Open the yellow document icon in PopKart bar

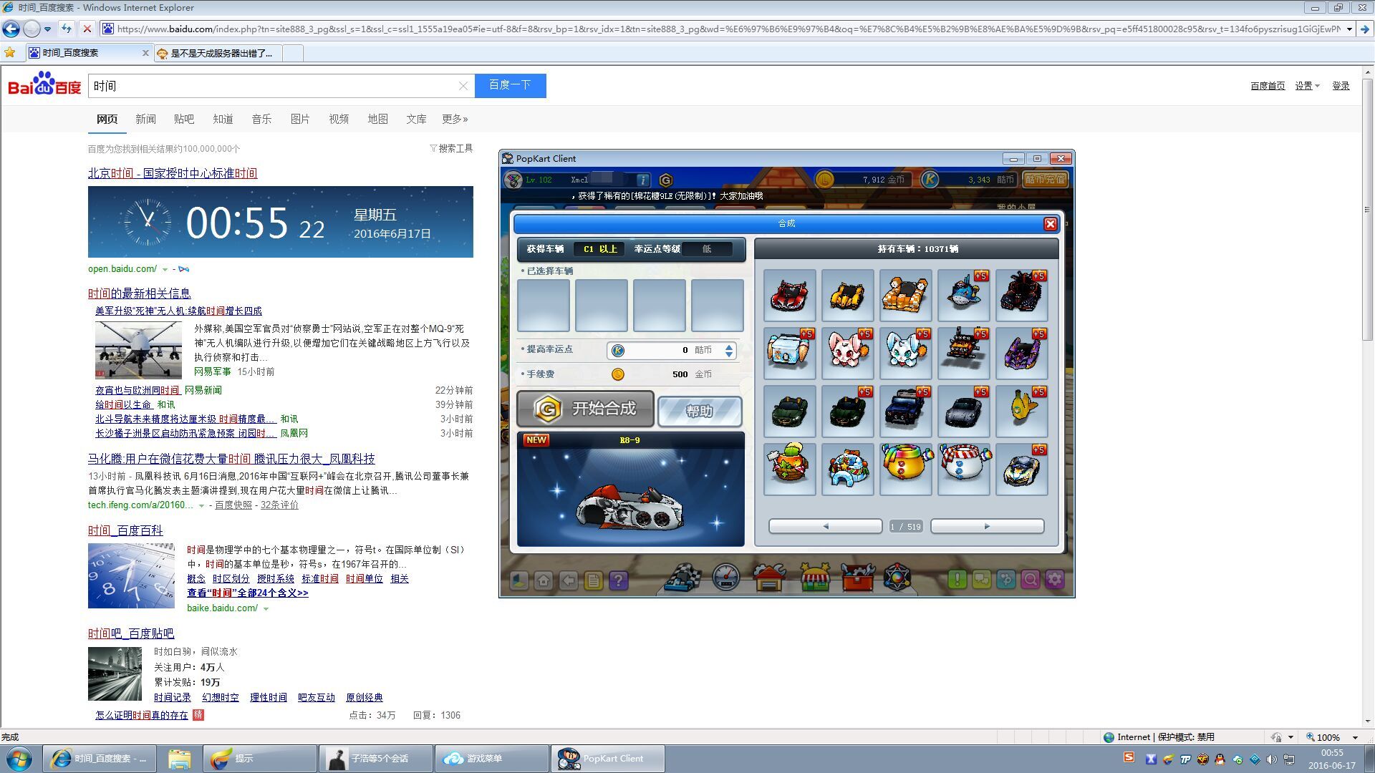click(x=594, y=580)
